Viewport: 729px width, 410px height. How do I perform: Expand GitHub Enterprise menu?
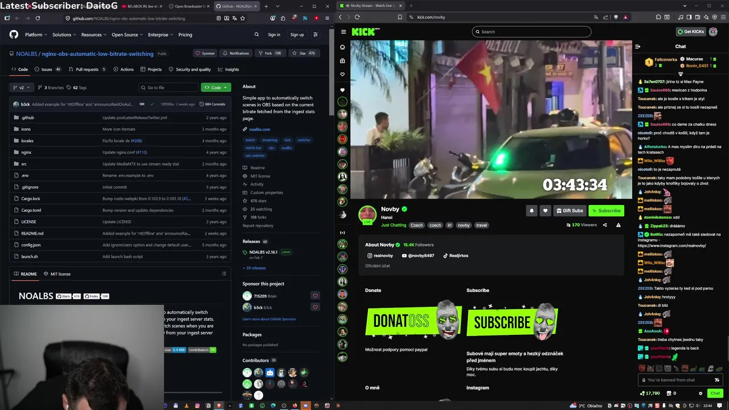point(160,35)
